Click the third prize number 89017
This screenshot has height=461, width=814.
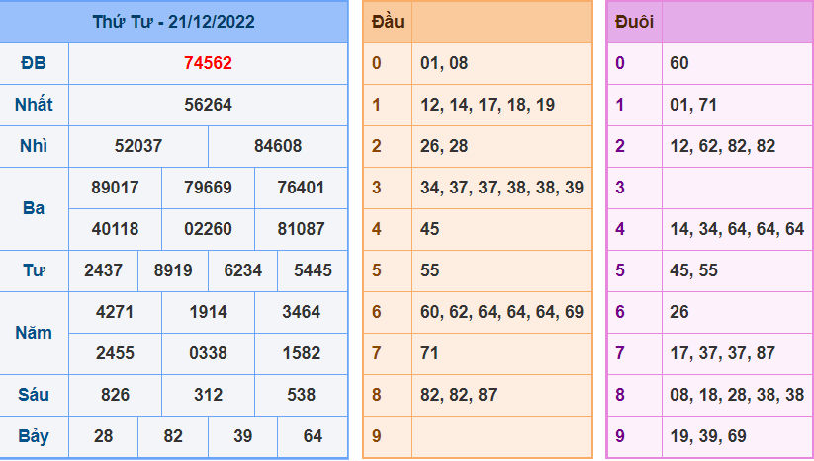tap(115, 188)
